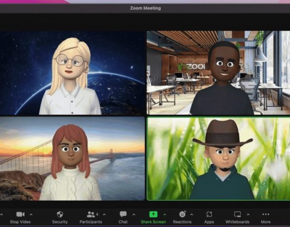
Task: Expand the arrow beside Chat
Action: tap(134, 214)
